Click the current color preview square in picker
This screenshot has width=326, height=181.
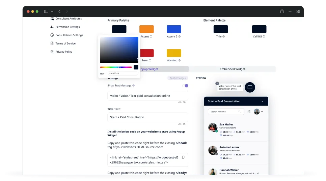pos(136,67)
